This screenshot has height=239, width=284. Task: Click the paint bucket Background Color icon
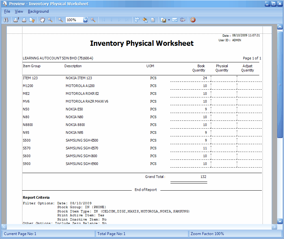click(145, 20)
